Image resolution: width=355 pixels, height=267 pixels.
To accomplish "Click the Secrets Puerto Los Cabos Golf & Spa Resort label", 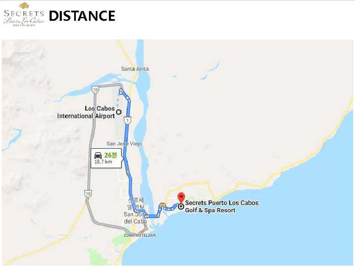I will 222,206.
